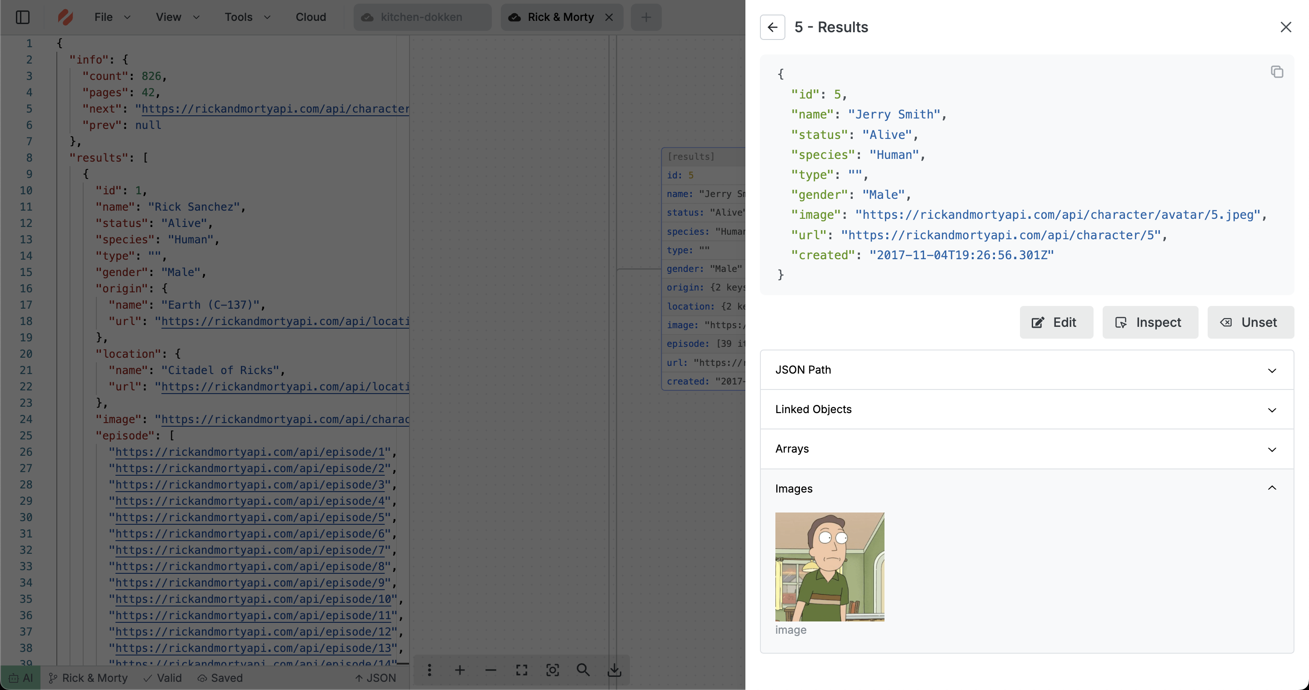Open the three-dot options menu
The image size is (1309, 690).
[430, 670]
